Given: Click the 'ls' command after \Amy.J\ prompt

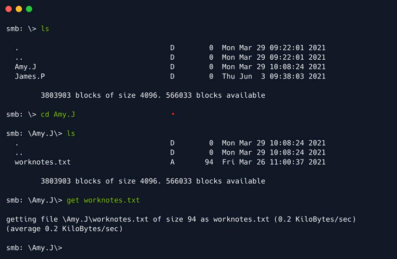Looking at the screenshot, I should [x=71, y=134].
